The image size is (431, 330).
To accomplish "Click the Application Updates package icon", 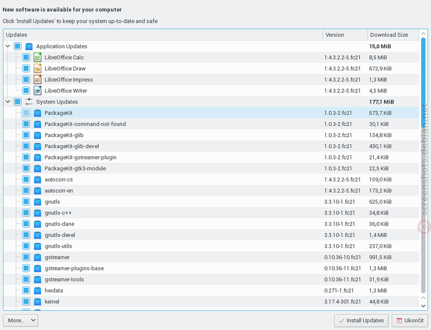I will [x=29, y=46].
